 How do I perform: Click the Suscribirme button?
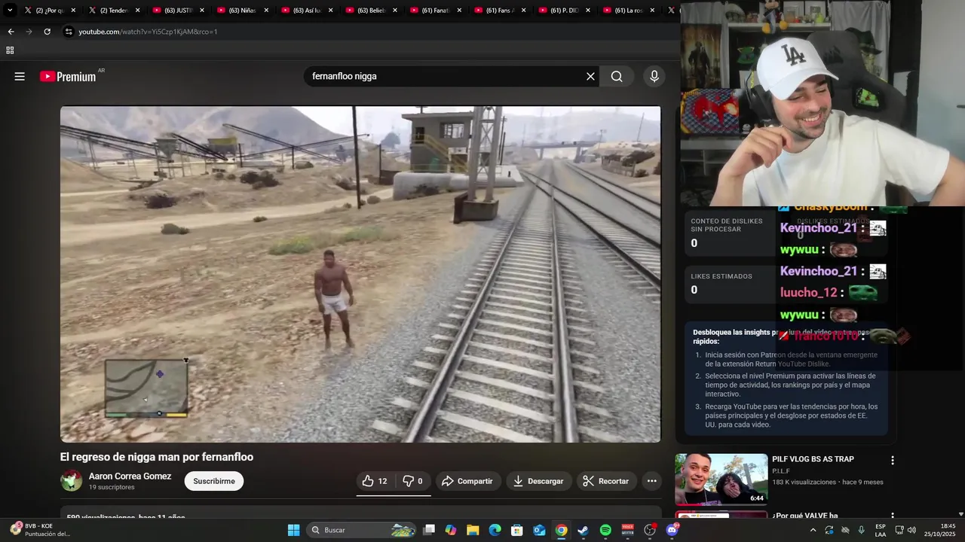(x=214, y=481)
